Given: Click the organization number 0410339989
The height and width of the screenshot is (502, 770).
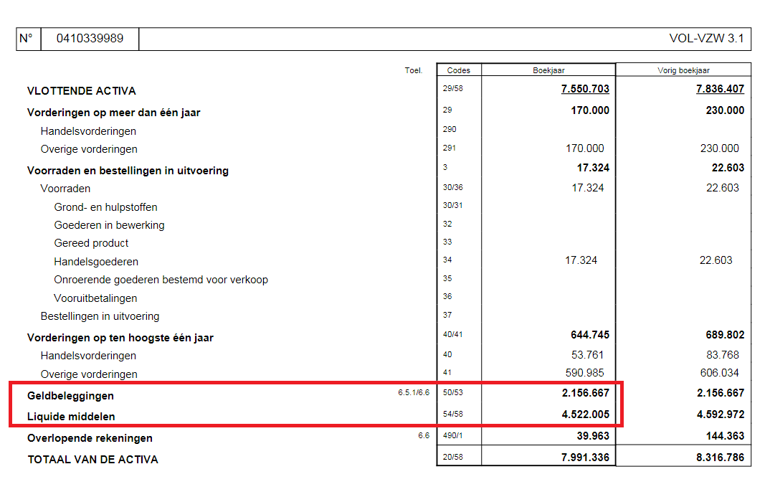Looking at the screenshot, I should [x=90, y=38].
